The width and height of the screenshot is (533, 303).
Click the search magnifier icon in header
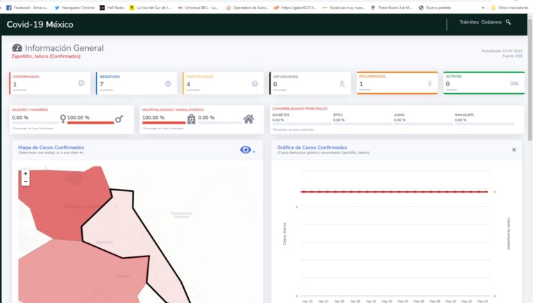(x=509, y=23)
